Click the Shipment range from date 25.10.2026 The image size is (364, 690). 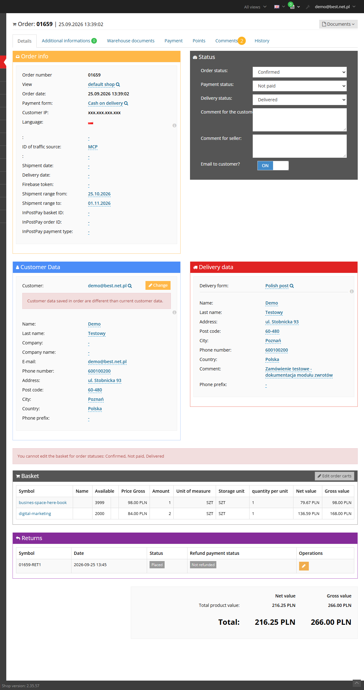tap(99, 194)
